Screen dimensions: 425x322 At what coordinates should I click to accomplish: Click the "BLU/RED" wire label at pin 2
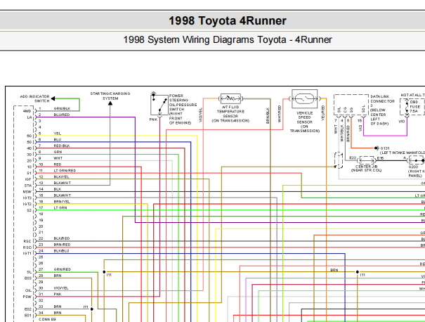tap(62, 115)
